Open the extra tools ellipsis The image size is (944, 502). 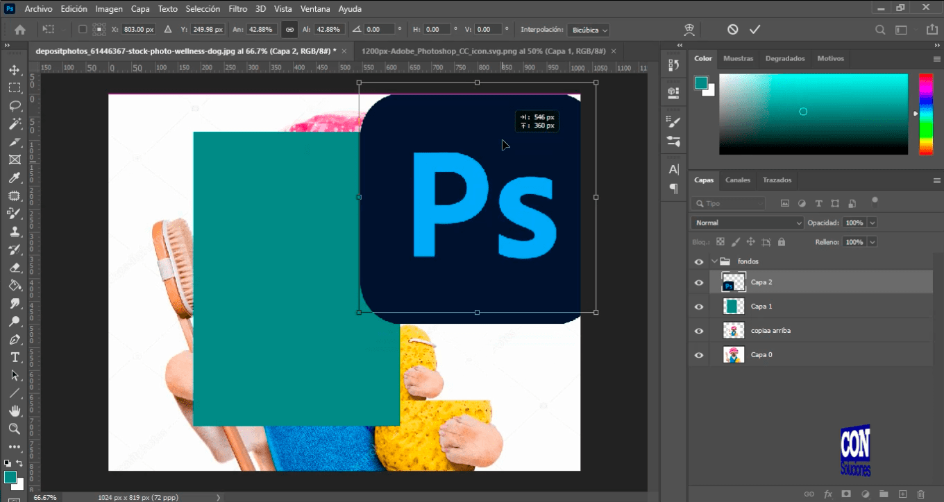[x=14, y=447]
